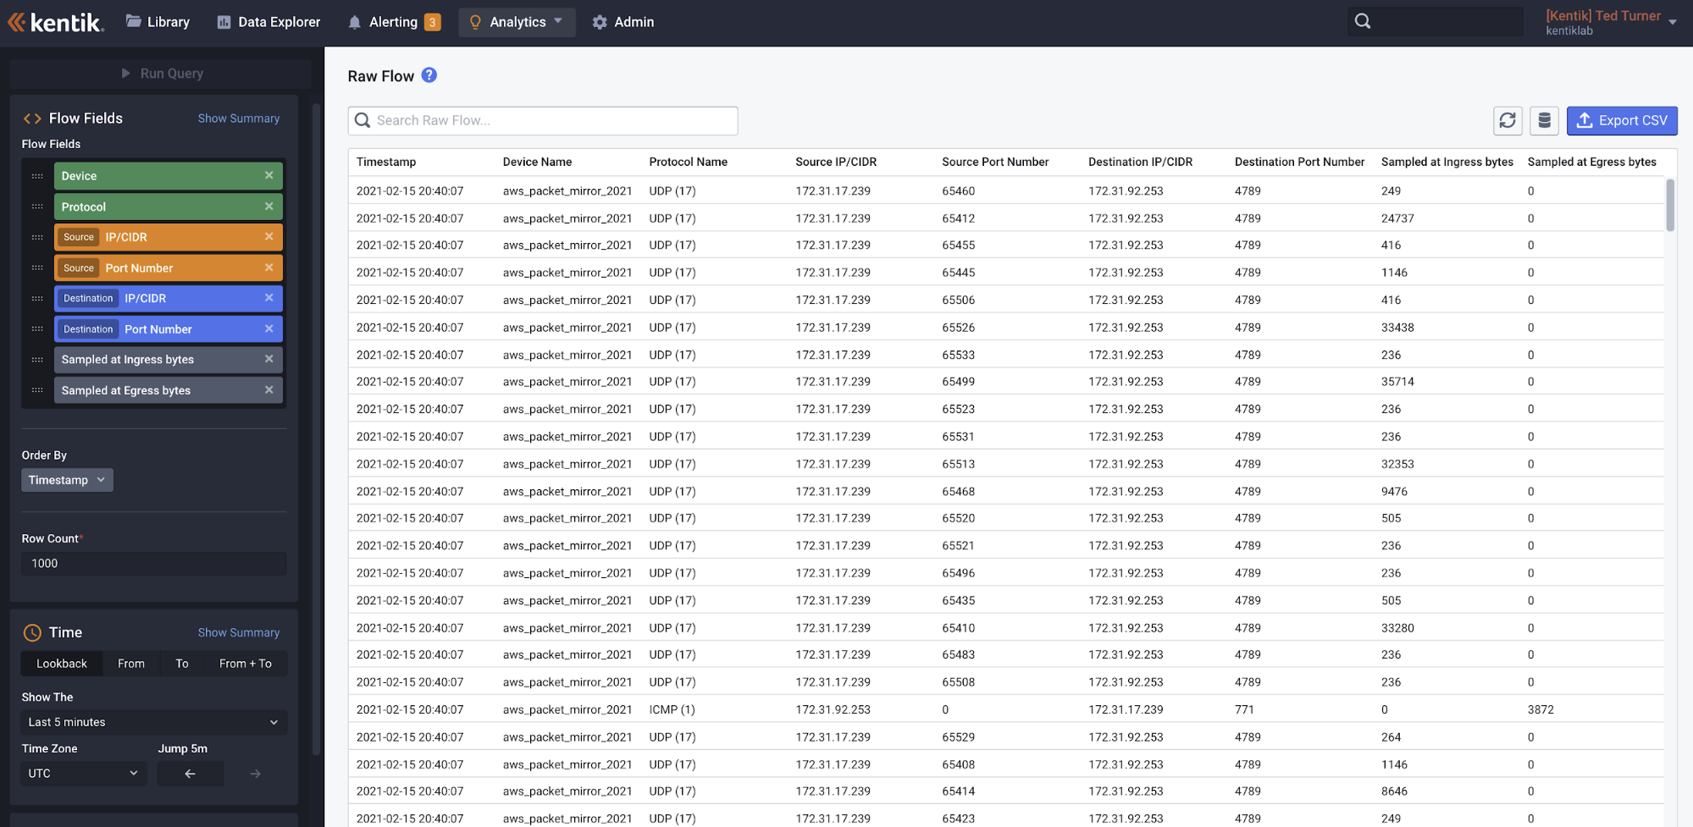The width and height of the screenshot is (1693, 827).
Task: Open the Raw Flow help icon
Action: (429, 75)
